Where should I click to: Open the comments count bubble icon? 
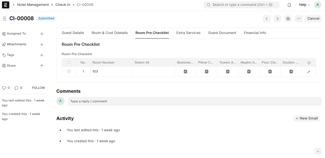[x=16, y=88]
